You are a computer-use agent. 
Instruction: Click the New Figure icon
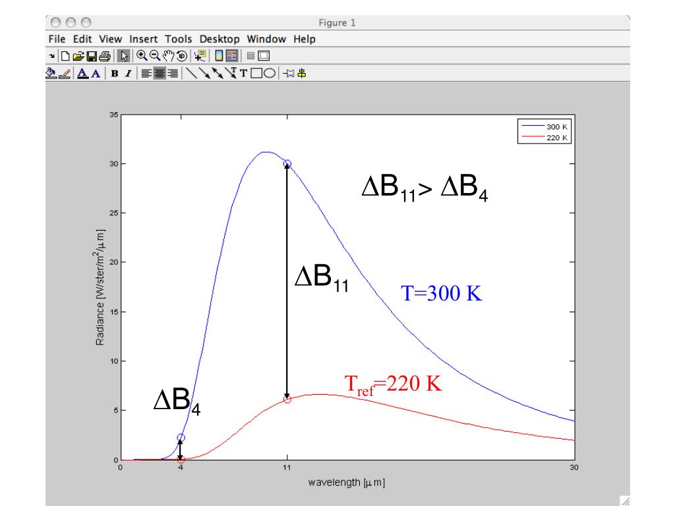coord(65,56)
